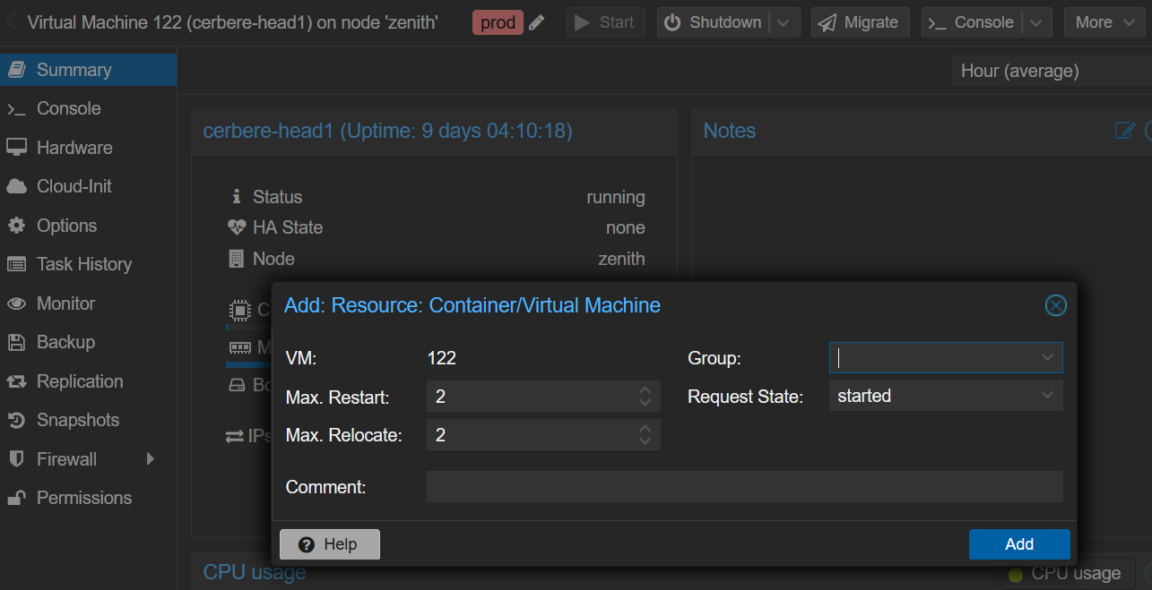The height and width of the screenshot is (590, 1152).
Task: Click the Max. Relocate spinner arrows
Action: (645, 435)
